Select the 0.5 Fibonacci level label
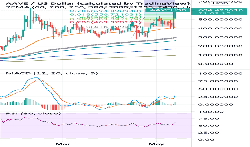The width and height of the screenshot is (250, 147). click(x=110, y=17)
